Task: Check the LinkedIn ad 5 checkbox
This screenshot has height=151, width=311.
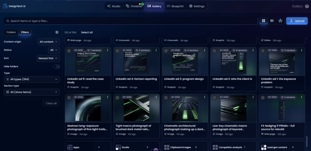Action: tap(69, 51)
